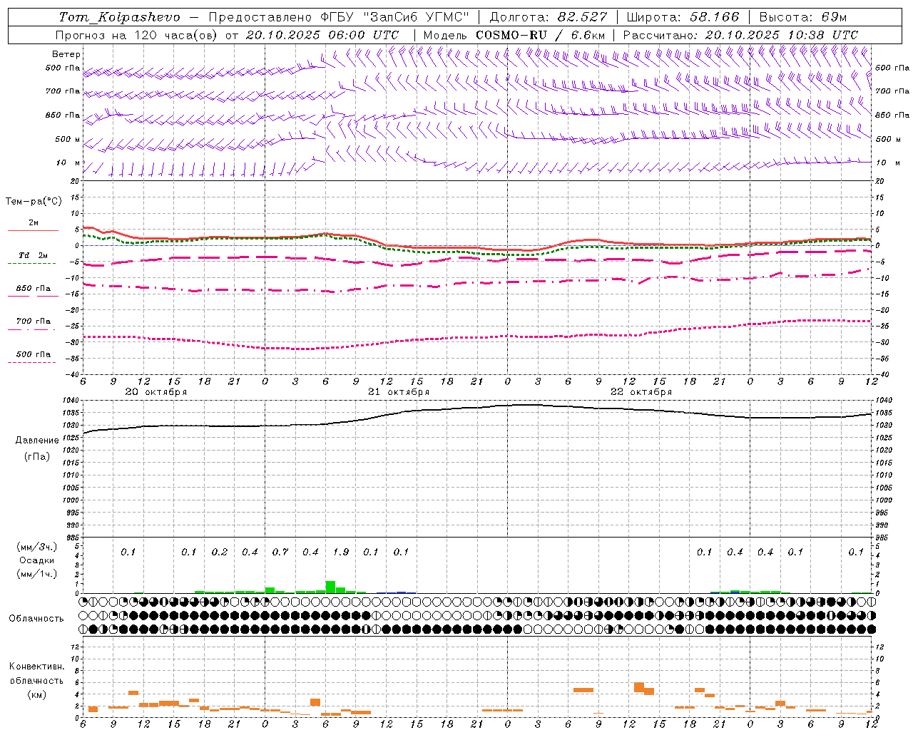Click the 500 м wind level label on the left
913x730 pixels.
68,139
